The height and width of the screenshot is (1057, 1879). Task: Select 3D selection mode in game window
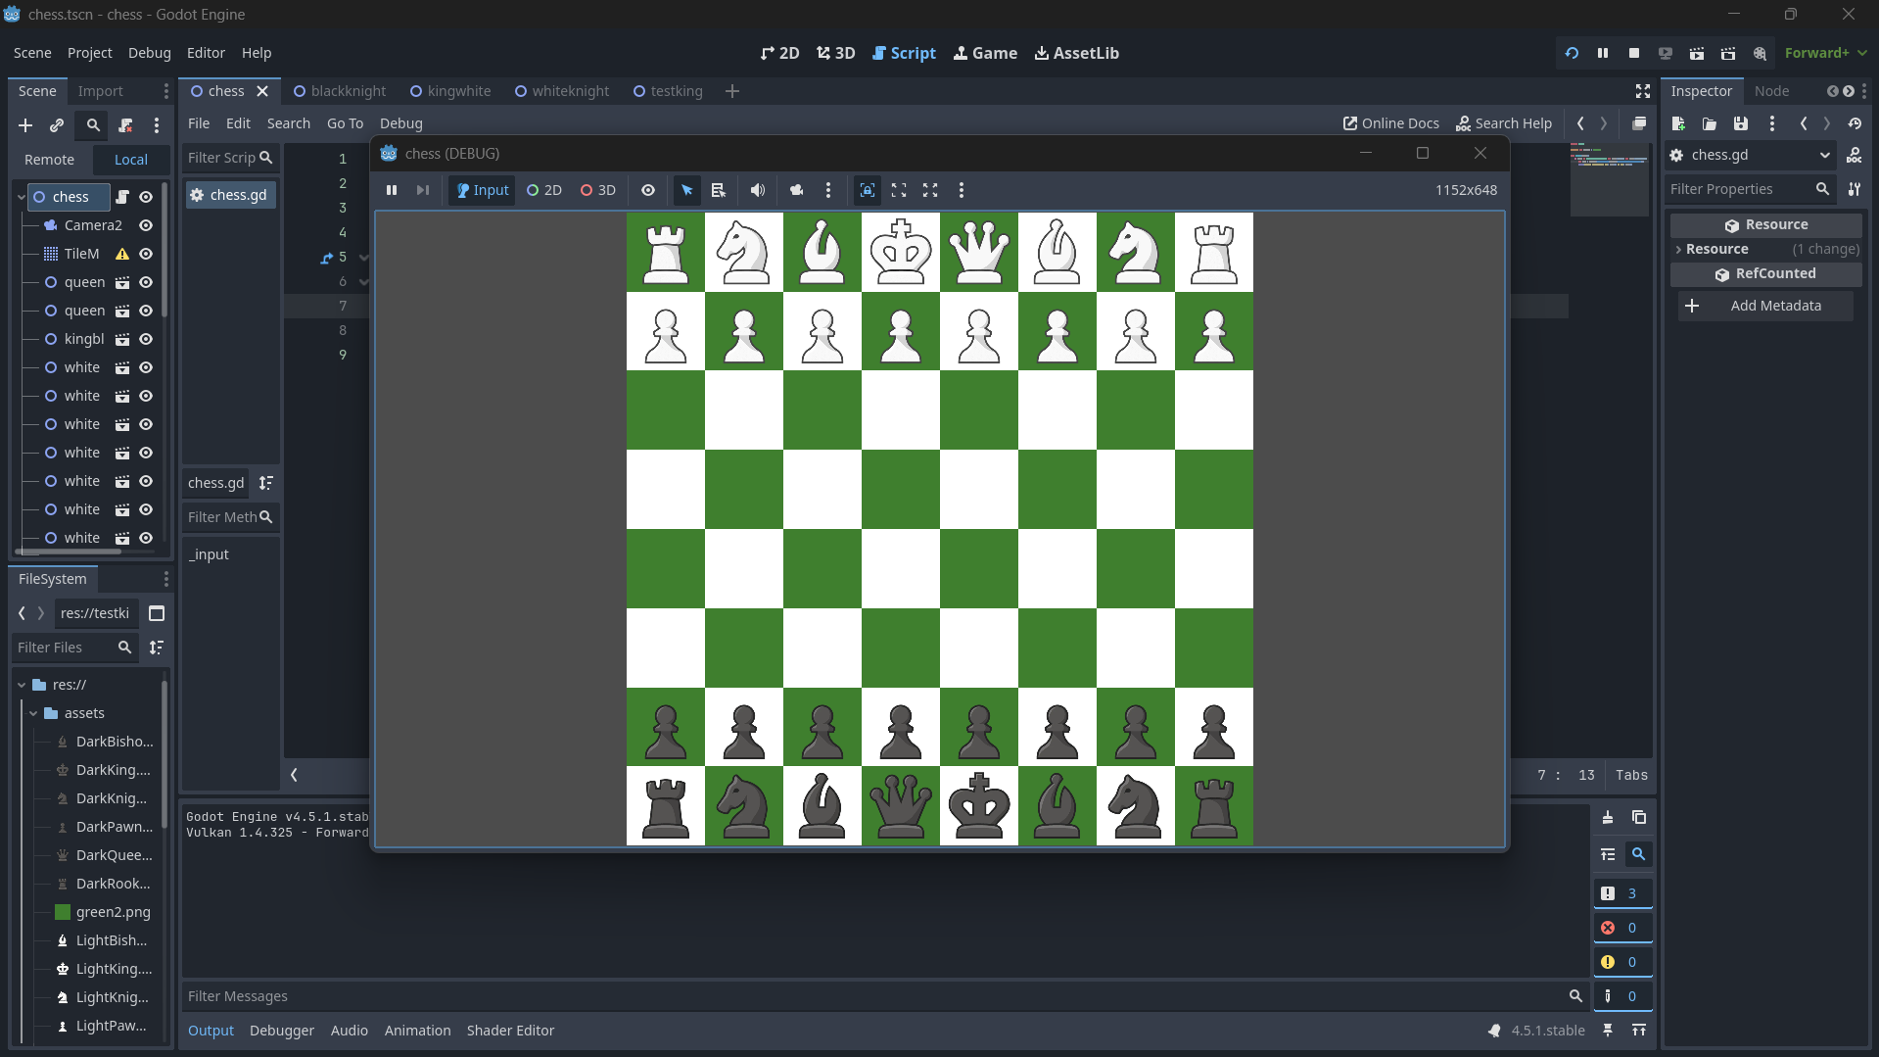coord(598,190)
